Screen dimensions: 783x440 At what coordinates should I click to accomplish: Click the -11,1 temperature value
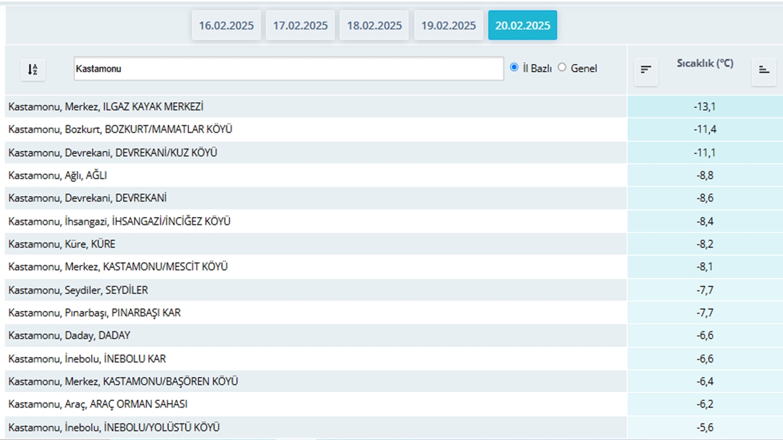click(705, 152)
